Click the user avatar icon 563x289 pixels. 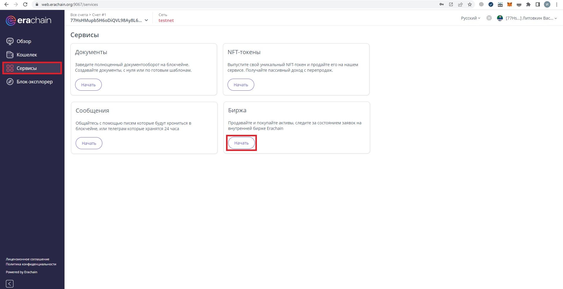[500, 18]
